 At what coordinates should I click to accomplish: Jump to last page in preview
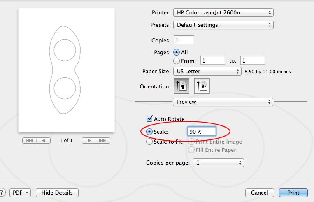coord(103,141)
